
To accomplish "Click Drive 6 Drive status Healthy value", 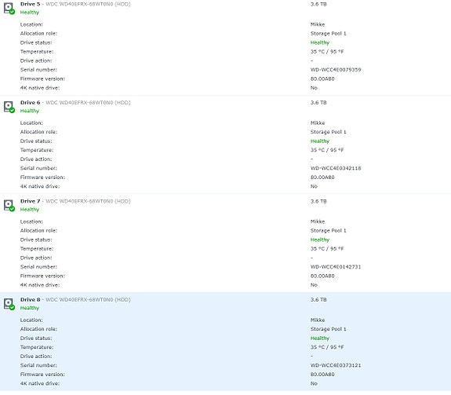I will pyautogui.click(x=320, y=141).
